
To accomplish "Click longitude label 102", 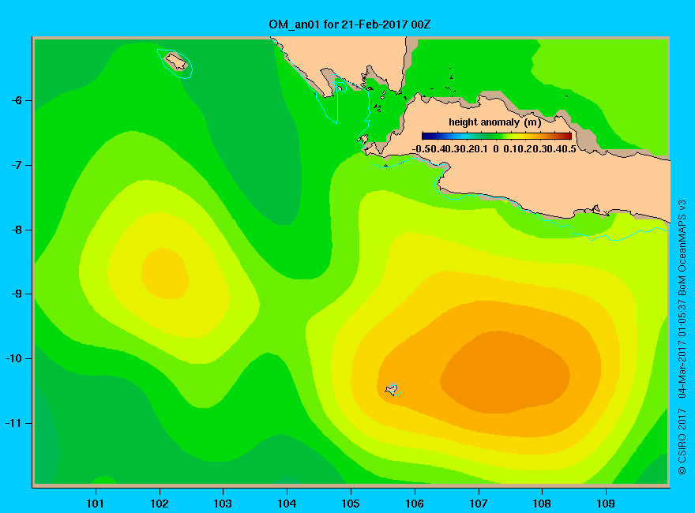I will click(159, 504).
